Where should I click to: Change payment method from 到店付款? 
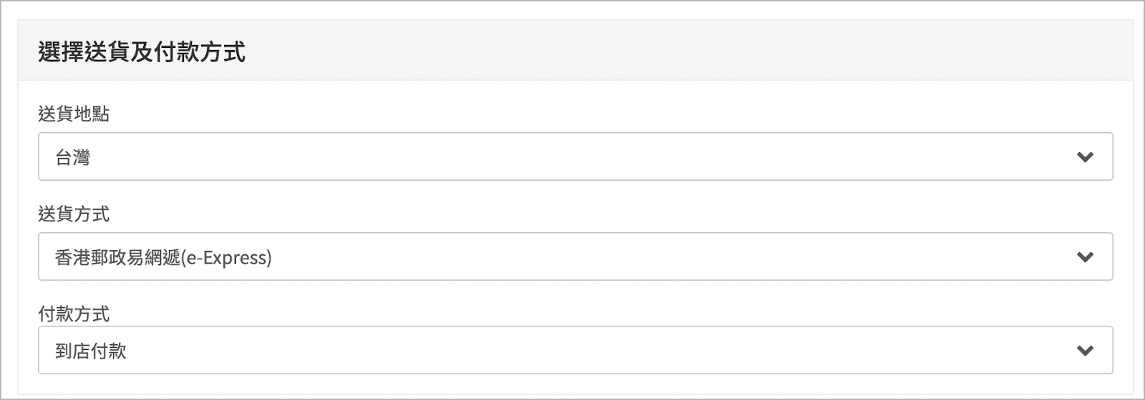pyautogui.click(x=575, y=350)
